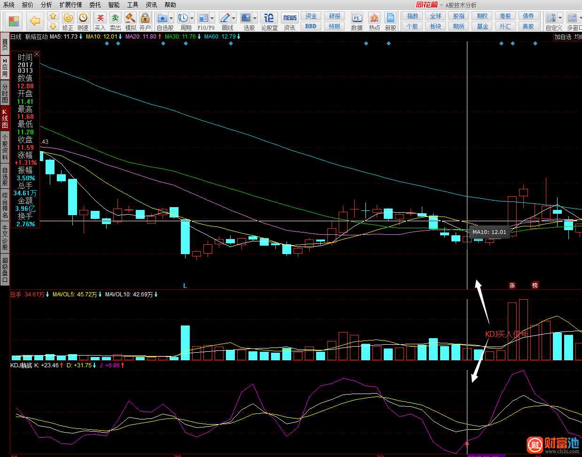Click the BBD button
The height and width of the screenshot is (457, 582).
[x=311, y=26]
